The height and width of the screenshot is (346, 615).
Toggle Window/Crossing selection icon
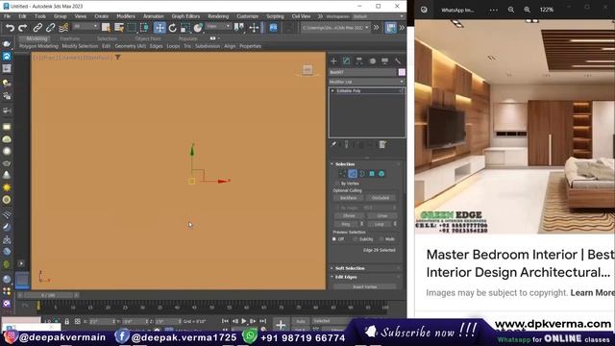(144, 28)
